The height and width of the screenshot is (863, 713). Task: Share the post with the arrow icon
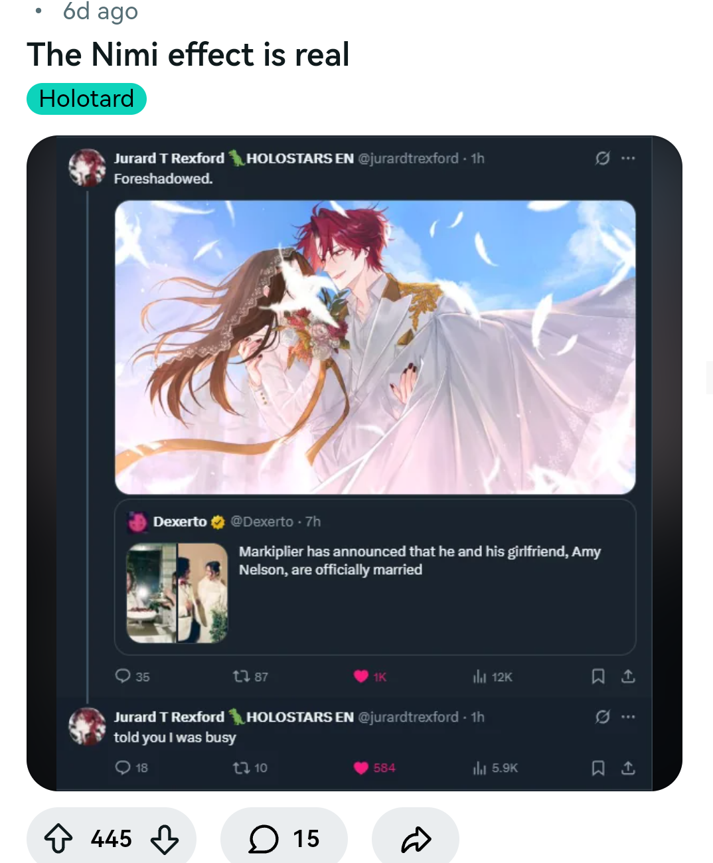416,838
